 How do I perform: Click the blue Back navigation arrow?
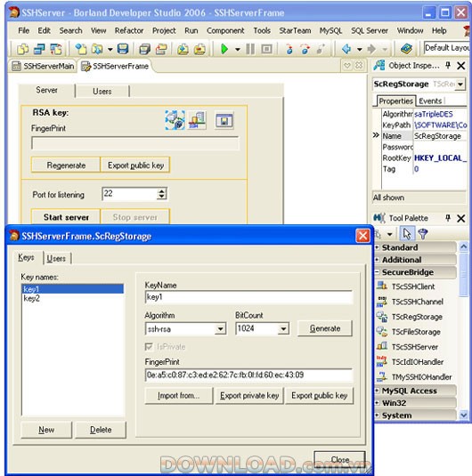click(346, 49)
